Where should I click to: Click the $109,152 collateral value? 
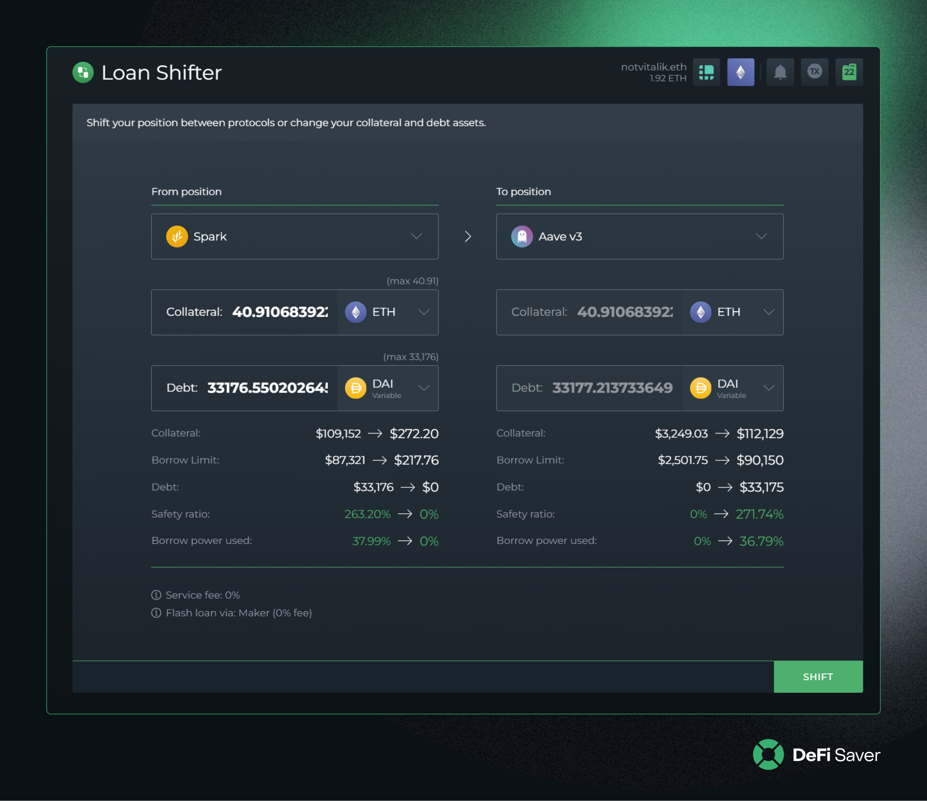pyautogui.click(x=338, y=434)
